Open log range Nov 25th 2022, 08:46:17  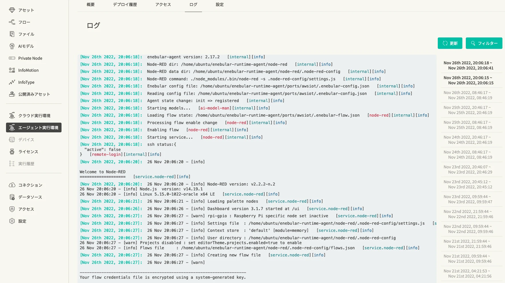(x=472, y=125)
